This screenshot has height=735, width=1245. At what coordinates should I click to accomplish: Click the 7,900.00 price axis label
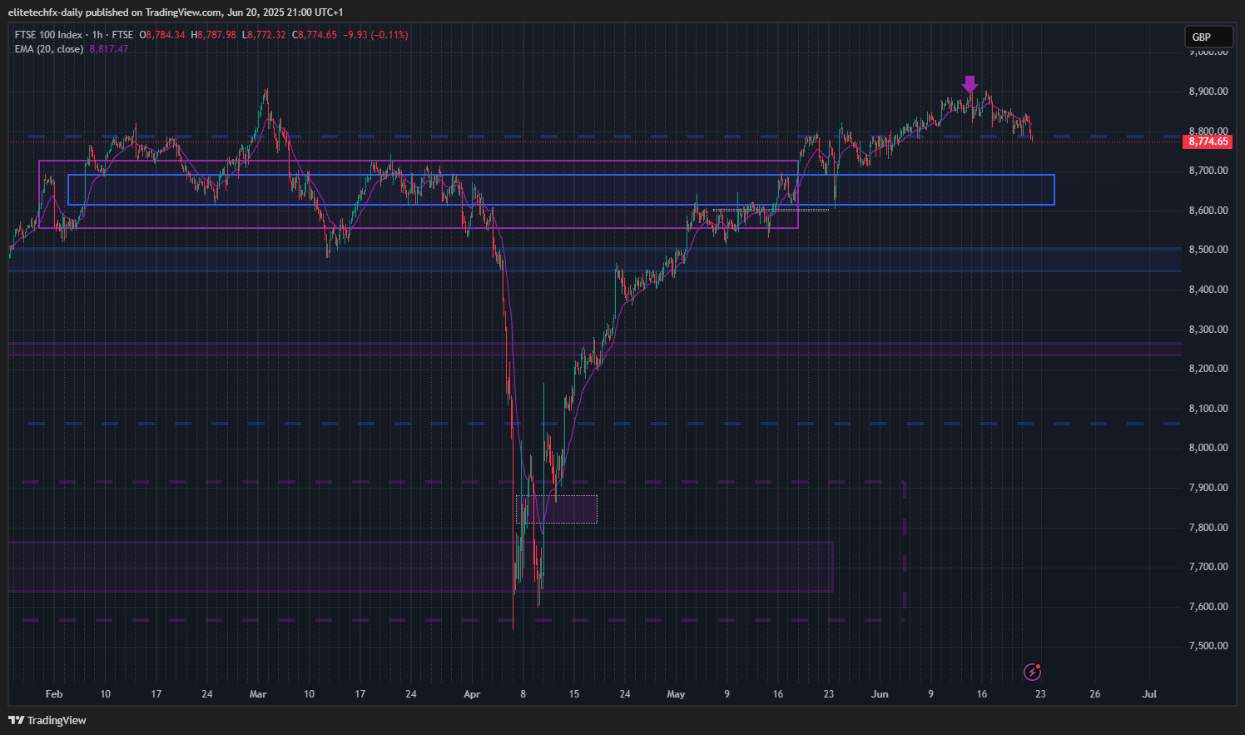coord(1208,488)
